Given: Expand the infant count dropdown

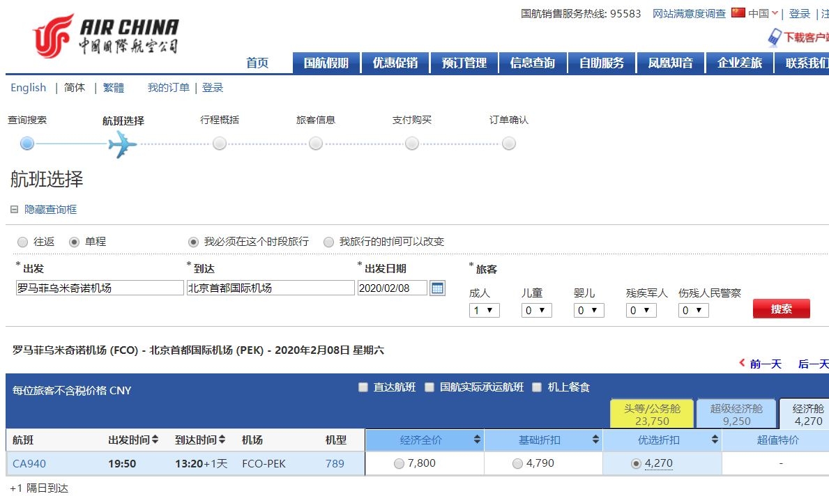Looking at the screenshot, I should 588,311.
